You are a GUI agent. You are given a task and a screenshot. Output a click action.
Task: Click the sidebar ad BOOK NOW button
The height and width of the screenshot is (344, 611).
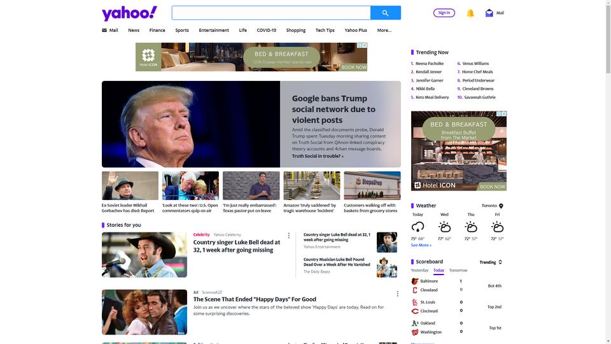point(493,187)
